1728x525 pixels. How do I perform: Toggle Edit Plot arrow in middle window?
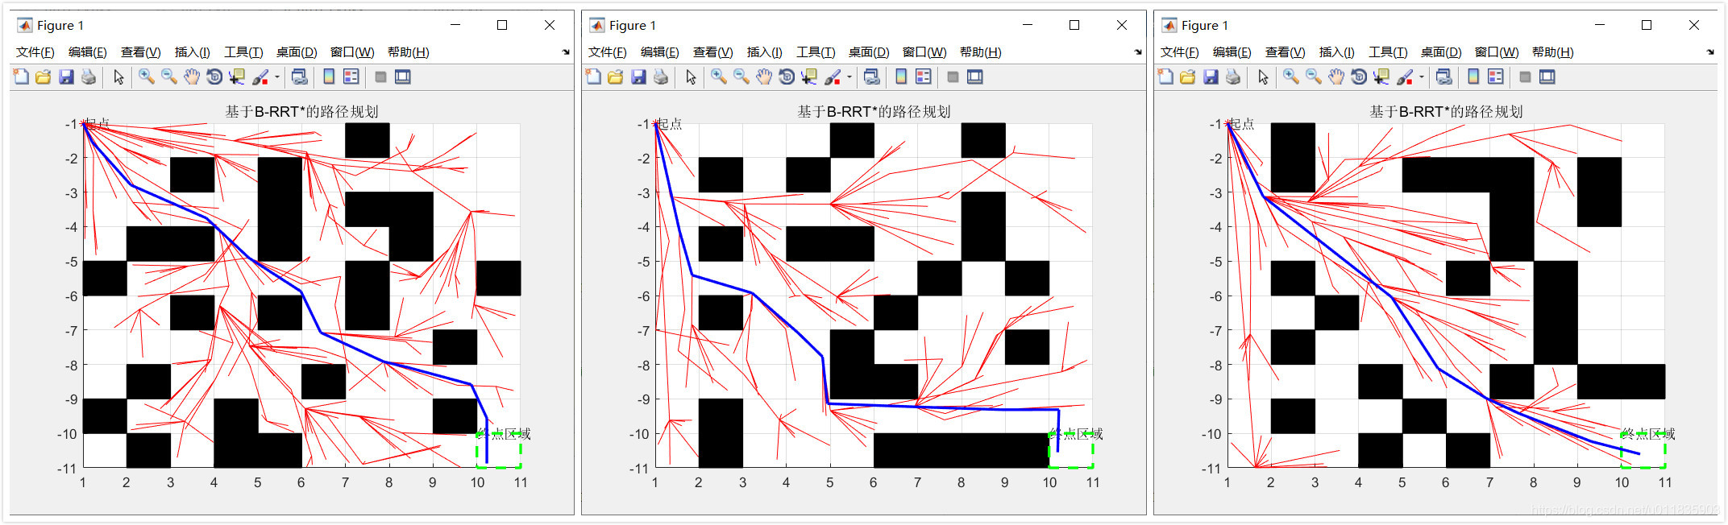click(x=691, y=76)
